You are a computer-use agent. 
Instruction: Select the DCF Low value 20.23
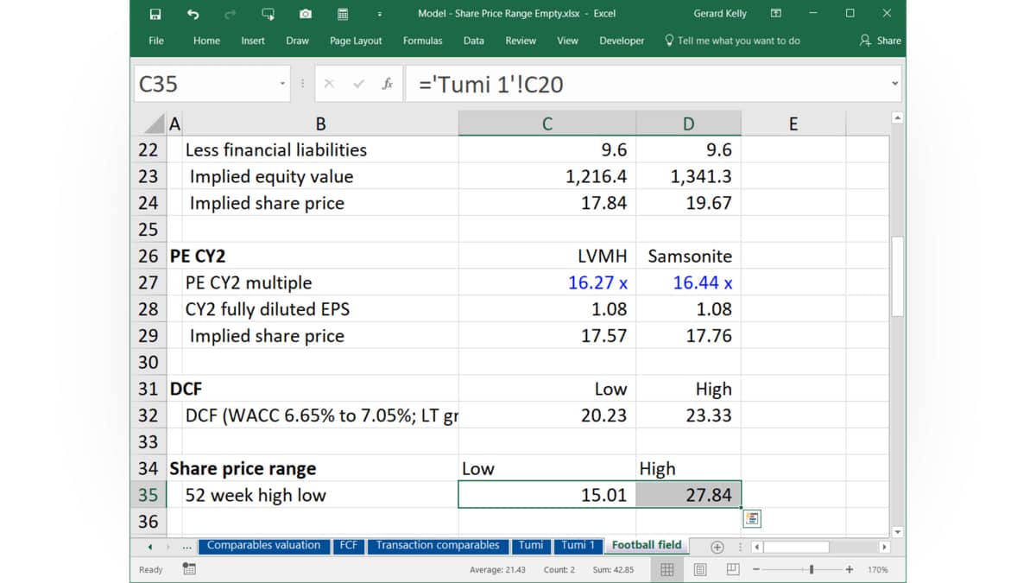546,415
